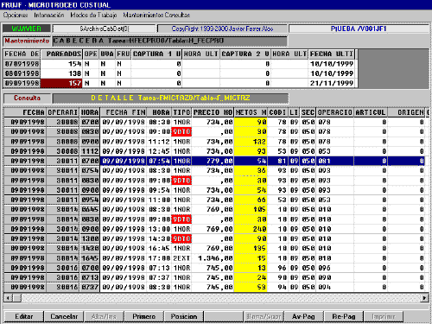Click the NETOS M column header
Screen dimensions: 432x324
point(251,112)
